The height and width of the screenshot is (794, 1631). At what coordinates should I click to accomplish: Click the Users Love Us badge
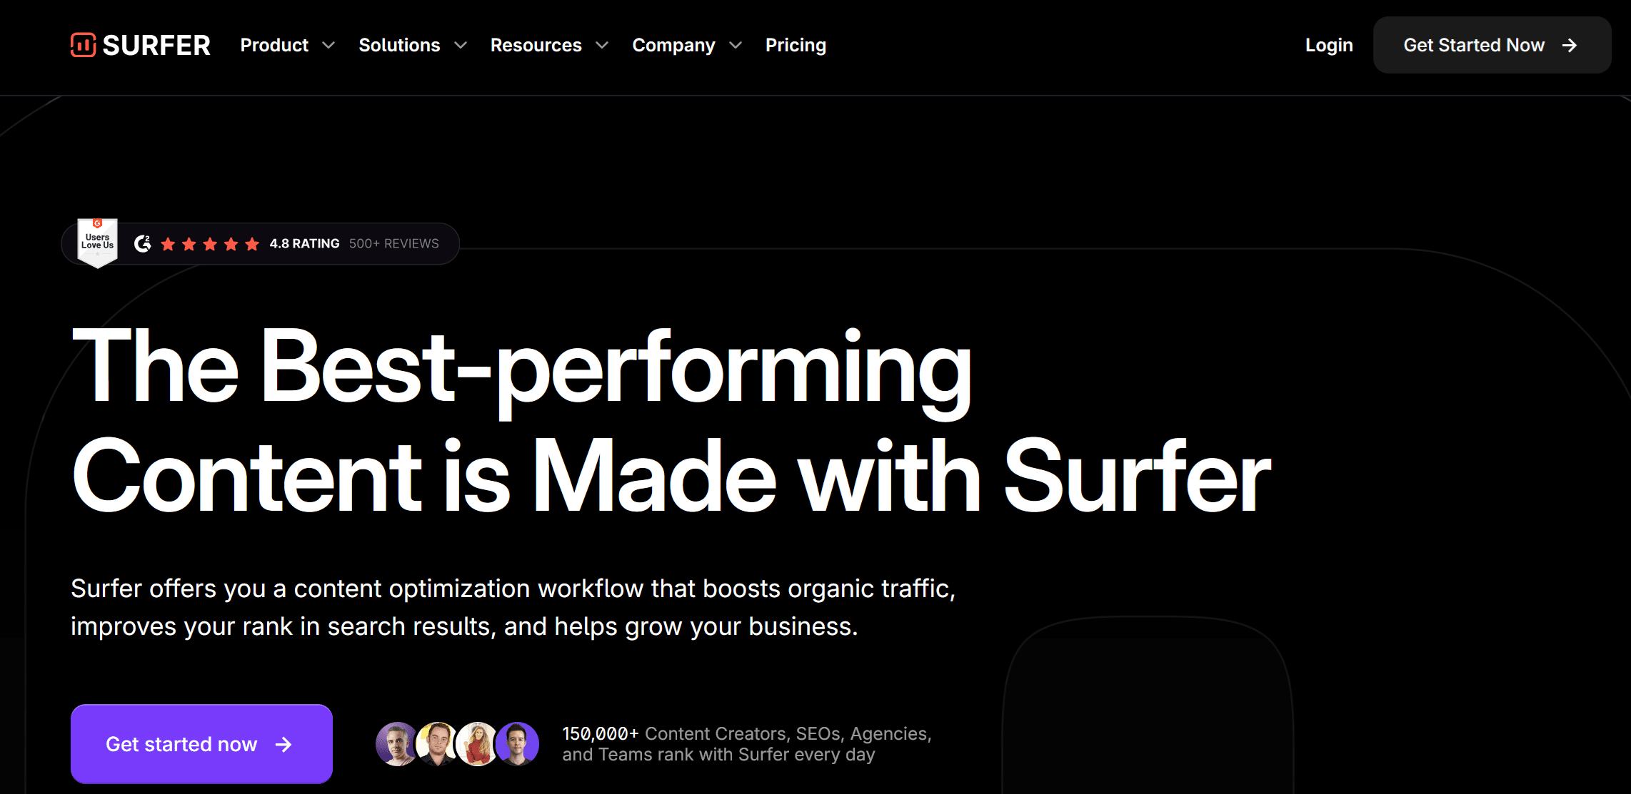97,243
